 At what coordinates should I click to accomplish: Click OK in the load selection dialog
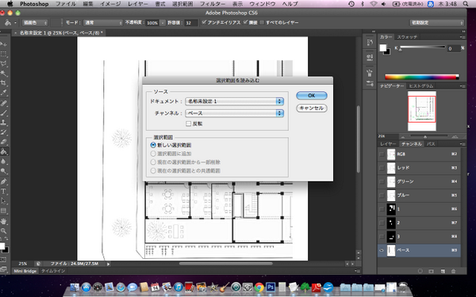pos(312,96)
